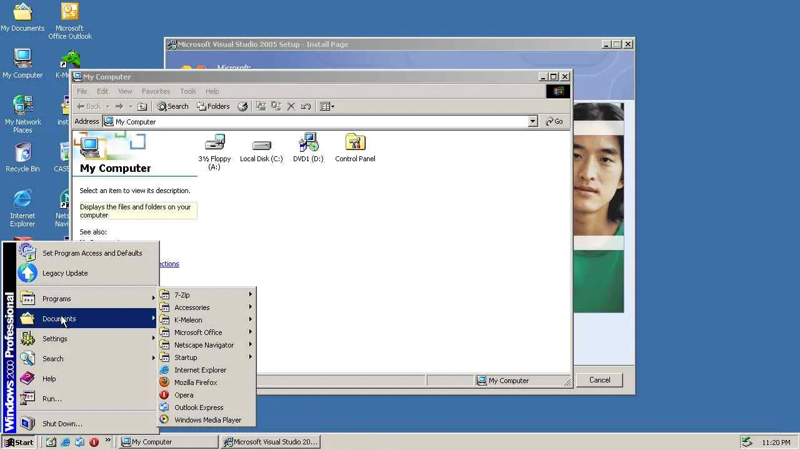Open the Back history dropdown arrow

click(x=107, y=106)
